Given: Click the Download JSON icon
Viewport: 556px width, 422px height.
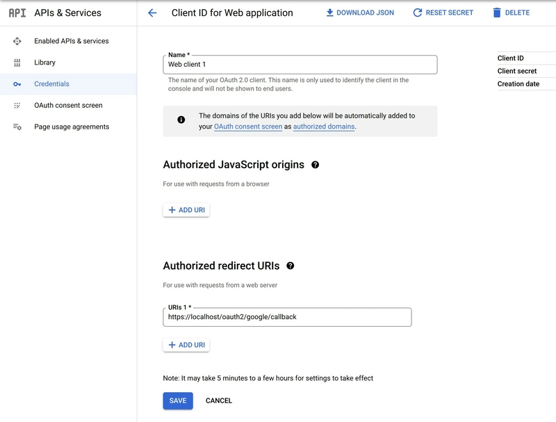Looking at the screenshot, I should coord(330,13).
